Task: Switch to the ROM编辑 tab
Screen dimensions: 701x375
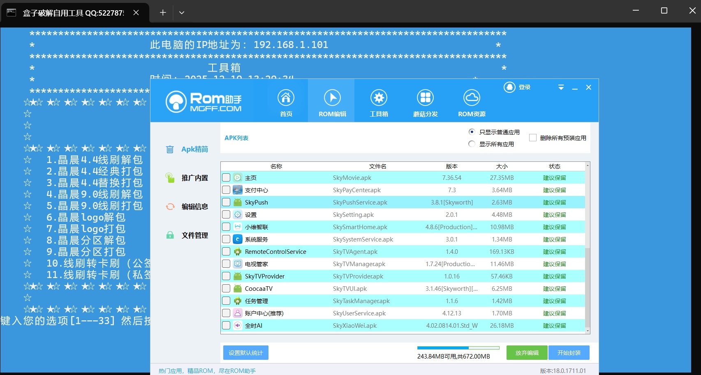Action: pyautogui.click(x=332, y=101)
